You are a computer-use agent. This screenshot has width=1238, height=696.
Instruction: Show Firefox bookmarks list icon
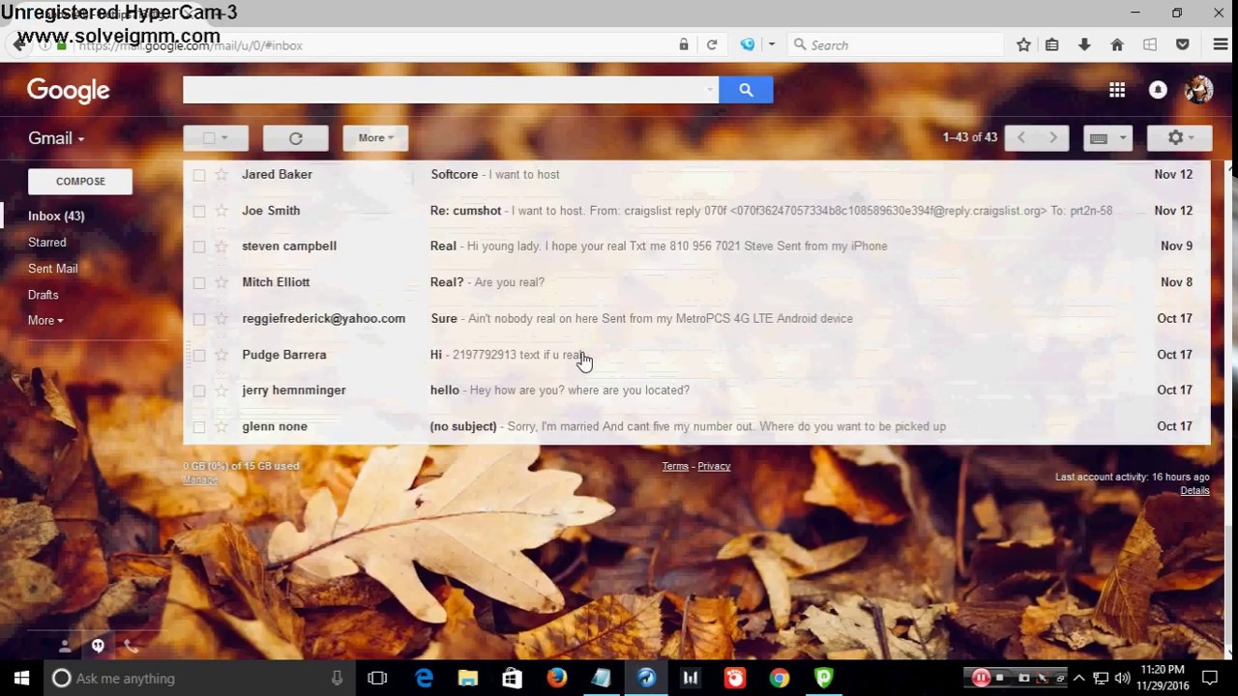coord(1052,44)
